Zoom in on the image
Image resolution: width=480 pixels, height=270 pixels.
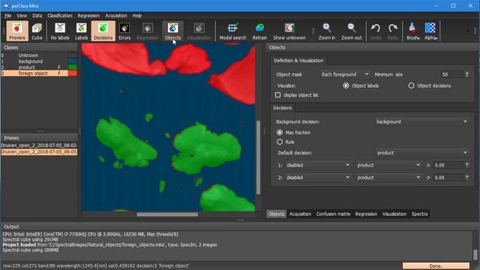click(327, 31)
